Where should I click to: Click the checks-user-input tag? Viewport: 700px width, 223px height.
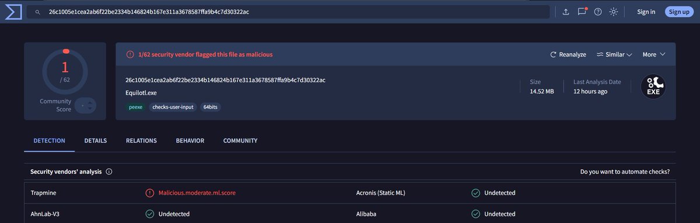pyautogui.click(x=173, y=107)
